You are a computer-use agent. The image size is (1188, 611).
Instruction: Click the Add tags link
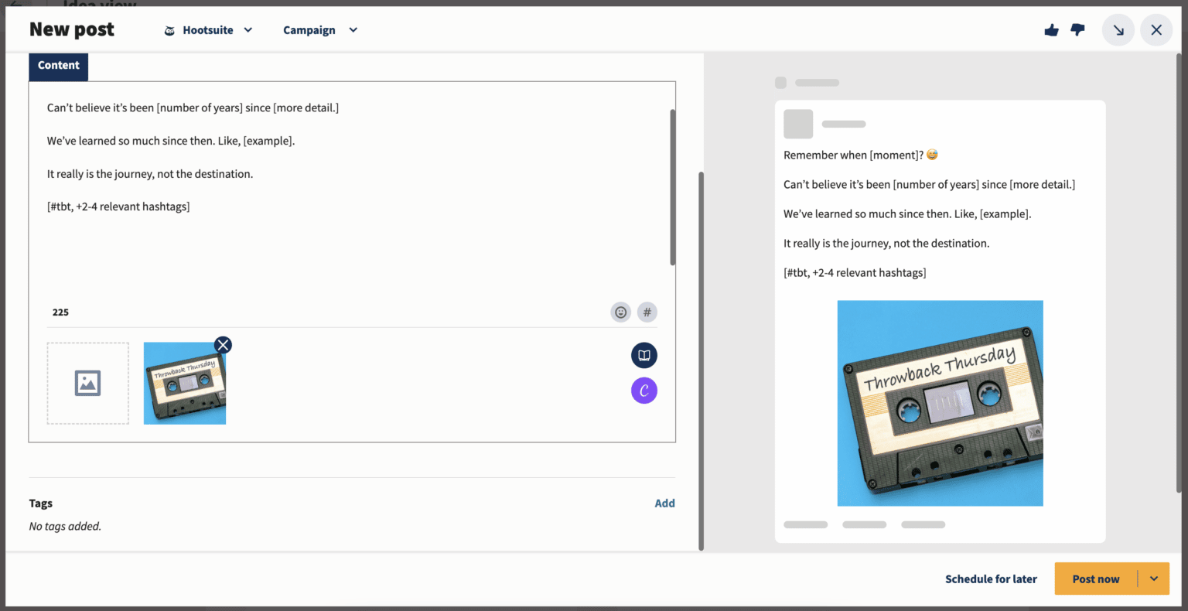coord(664,503)
